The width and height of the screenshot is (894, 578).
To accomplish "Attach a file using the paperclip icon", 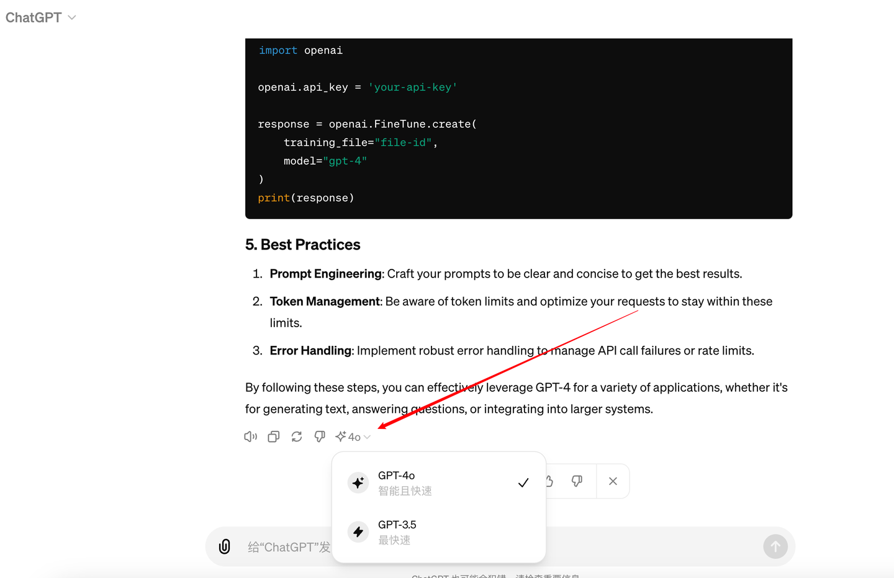I will point(225,546).
